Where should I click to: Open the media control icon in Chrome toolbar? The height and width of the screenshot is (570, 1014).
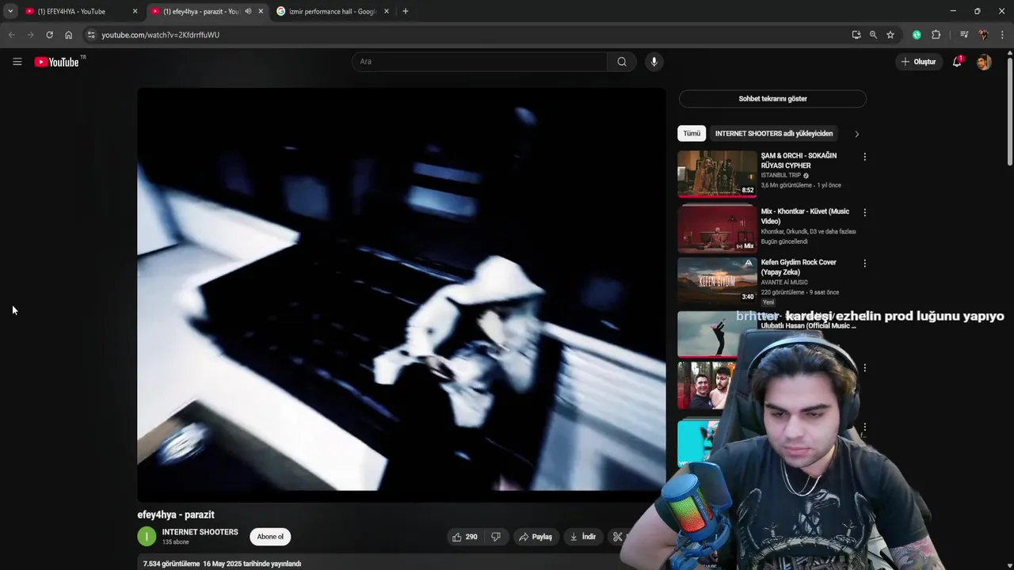pyautogui.click(x=964, y=35)
